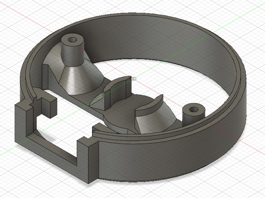Image resolution: width=265 pixels, height=198 pixels.
Task: Select the front corner post of the rectangular bracket
Action: coord(88,159)
